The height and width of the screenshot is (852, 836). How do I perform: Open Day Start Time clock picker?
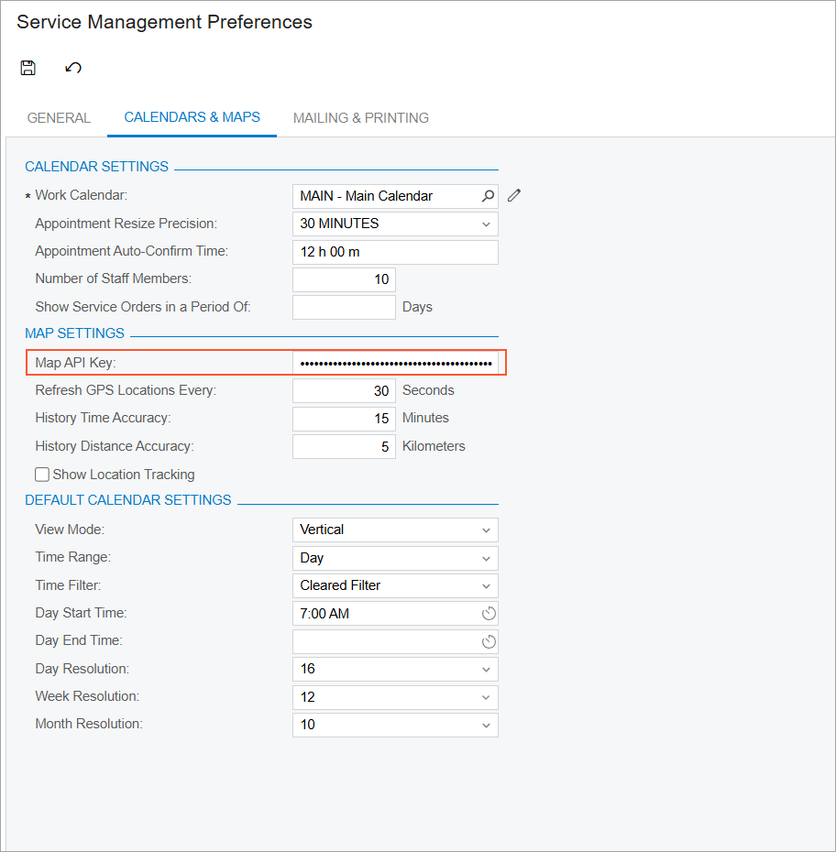click(x=489, y=613)
